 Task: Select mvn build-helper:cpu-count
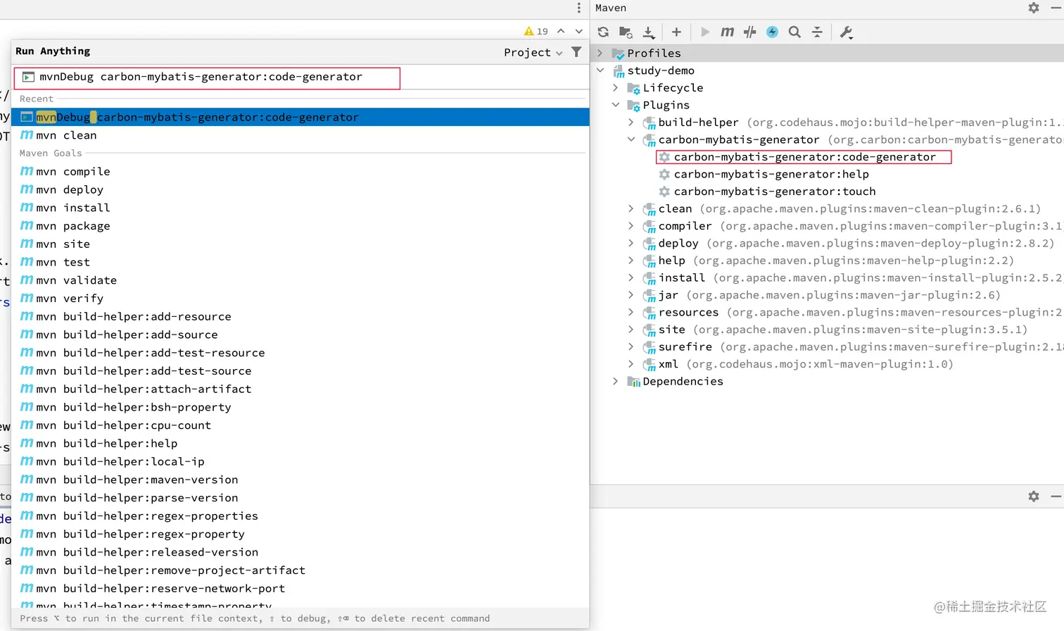pyautogui.click(x=300, y=425)
